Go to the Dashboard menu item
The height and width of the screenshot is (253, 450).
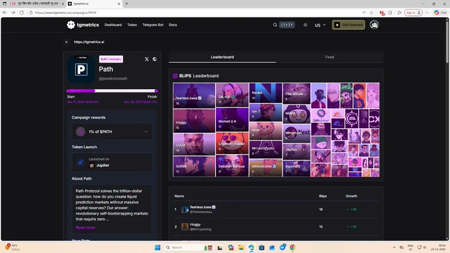click(x=113, y=25)
